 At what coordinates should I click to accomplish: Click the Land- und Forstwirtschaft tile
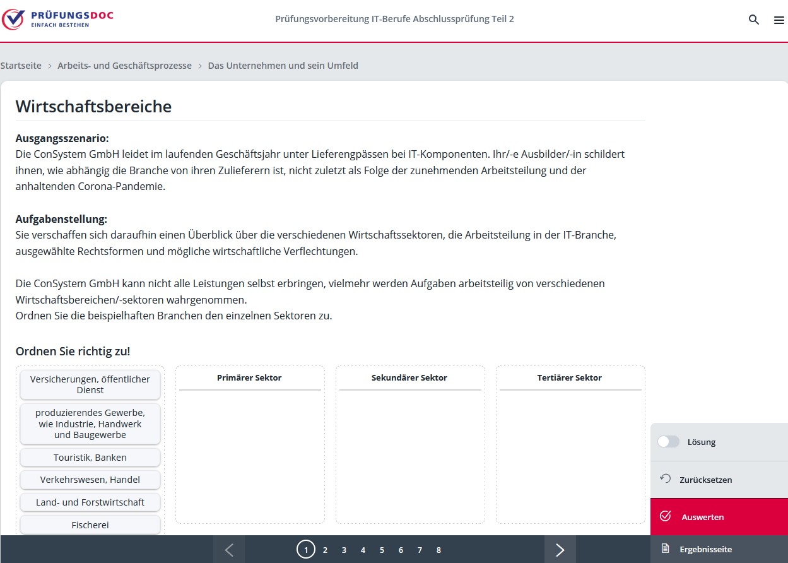point(90,502)
